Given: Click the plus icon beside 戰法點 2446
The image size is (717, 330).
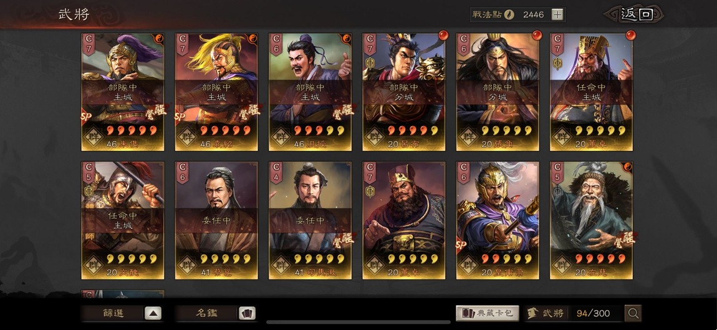Looking at the screenshot, I should click(557, 14).
